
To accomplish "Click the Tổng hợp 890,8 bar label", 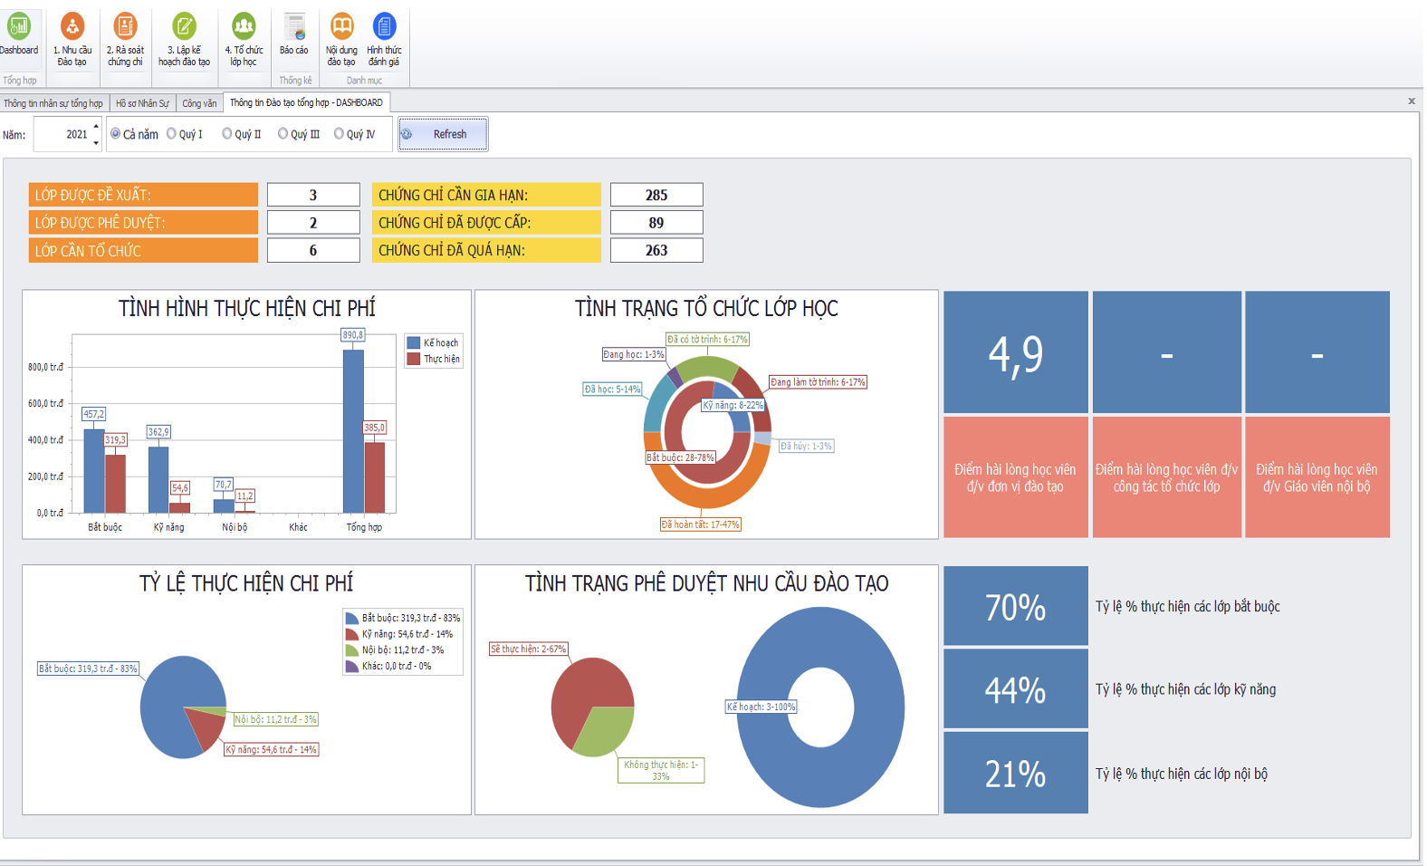I will (x=353, y=335).
